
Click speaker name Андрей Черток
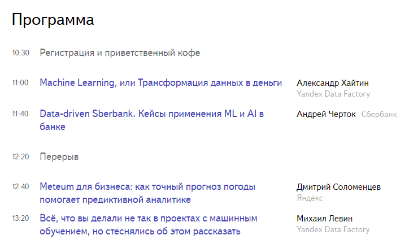pyautogui.click(x=326, y=114)
